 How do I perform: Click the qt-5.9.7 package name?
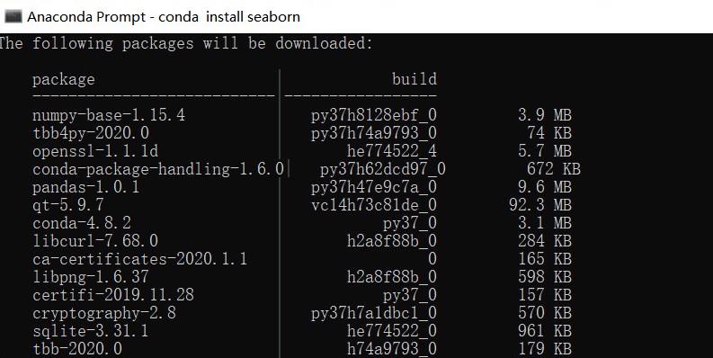click(x=68, y=205)
